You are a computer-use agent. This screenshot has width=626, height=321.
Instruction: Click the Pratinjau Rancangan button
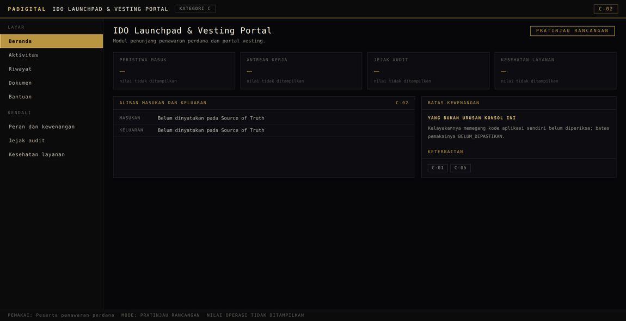[x=572, y=30]
